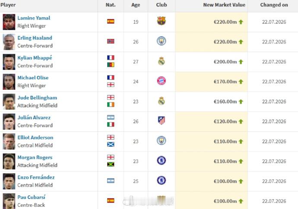Go to Enzo Fernández profile link

pyautogui.click(x=36, y=177)
